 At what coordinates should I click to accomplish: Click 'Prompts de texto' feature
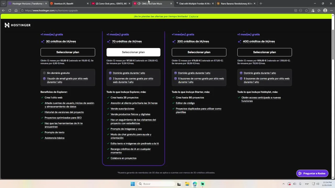54,132
